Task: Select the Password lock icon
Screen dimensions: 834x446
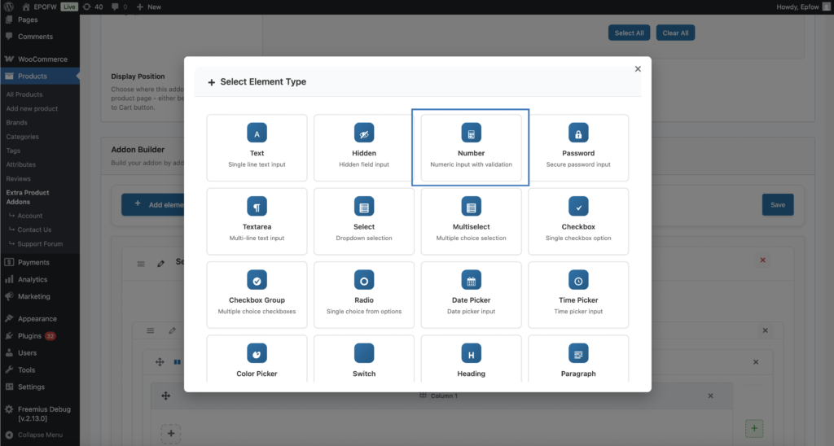Action: [x=578, y=133]
